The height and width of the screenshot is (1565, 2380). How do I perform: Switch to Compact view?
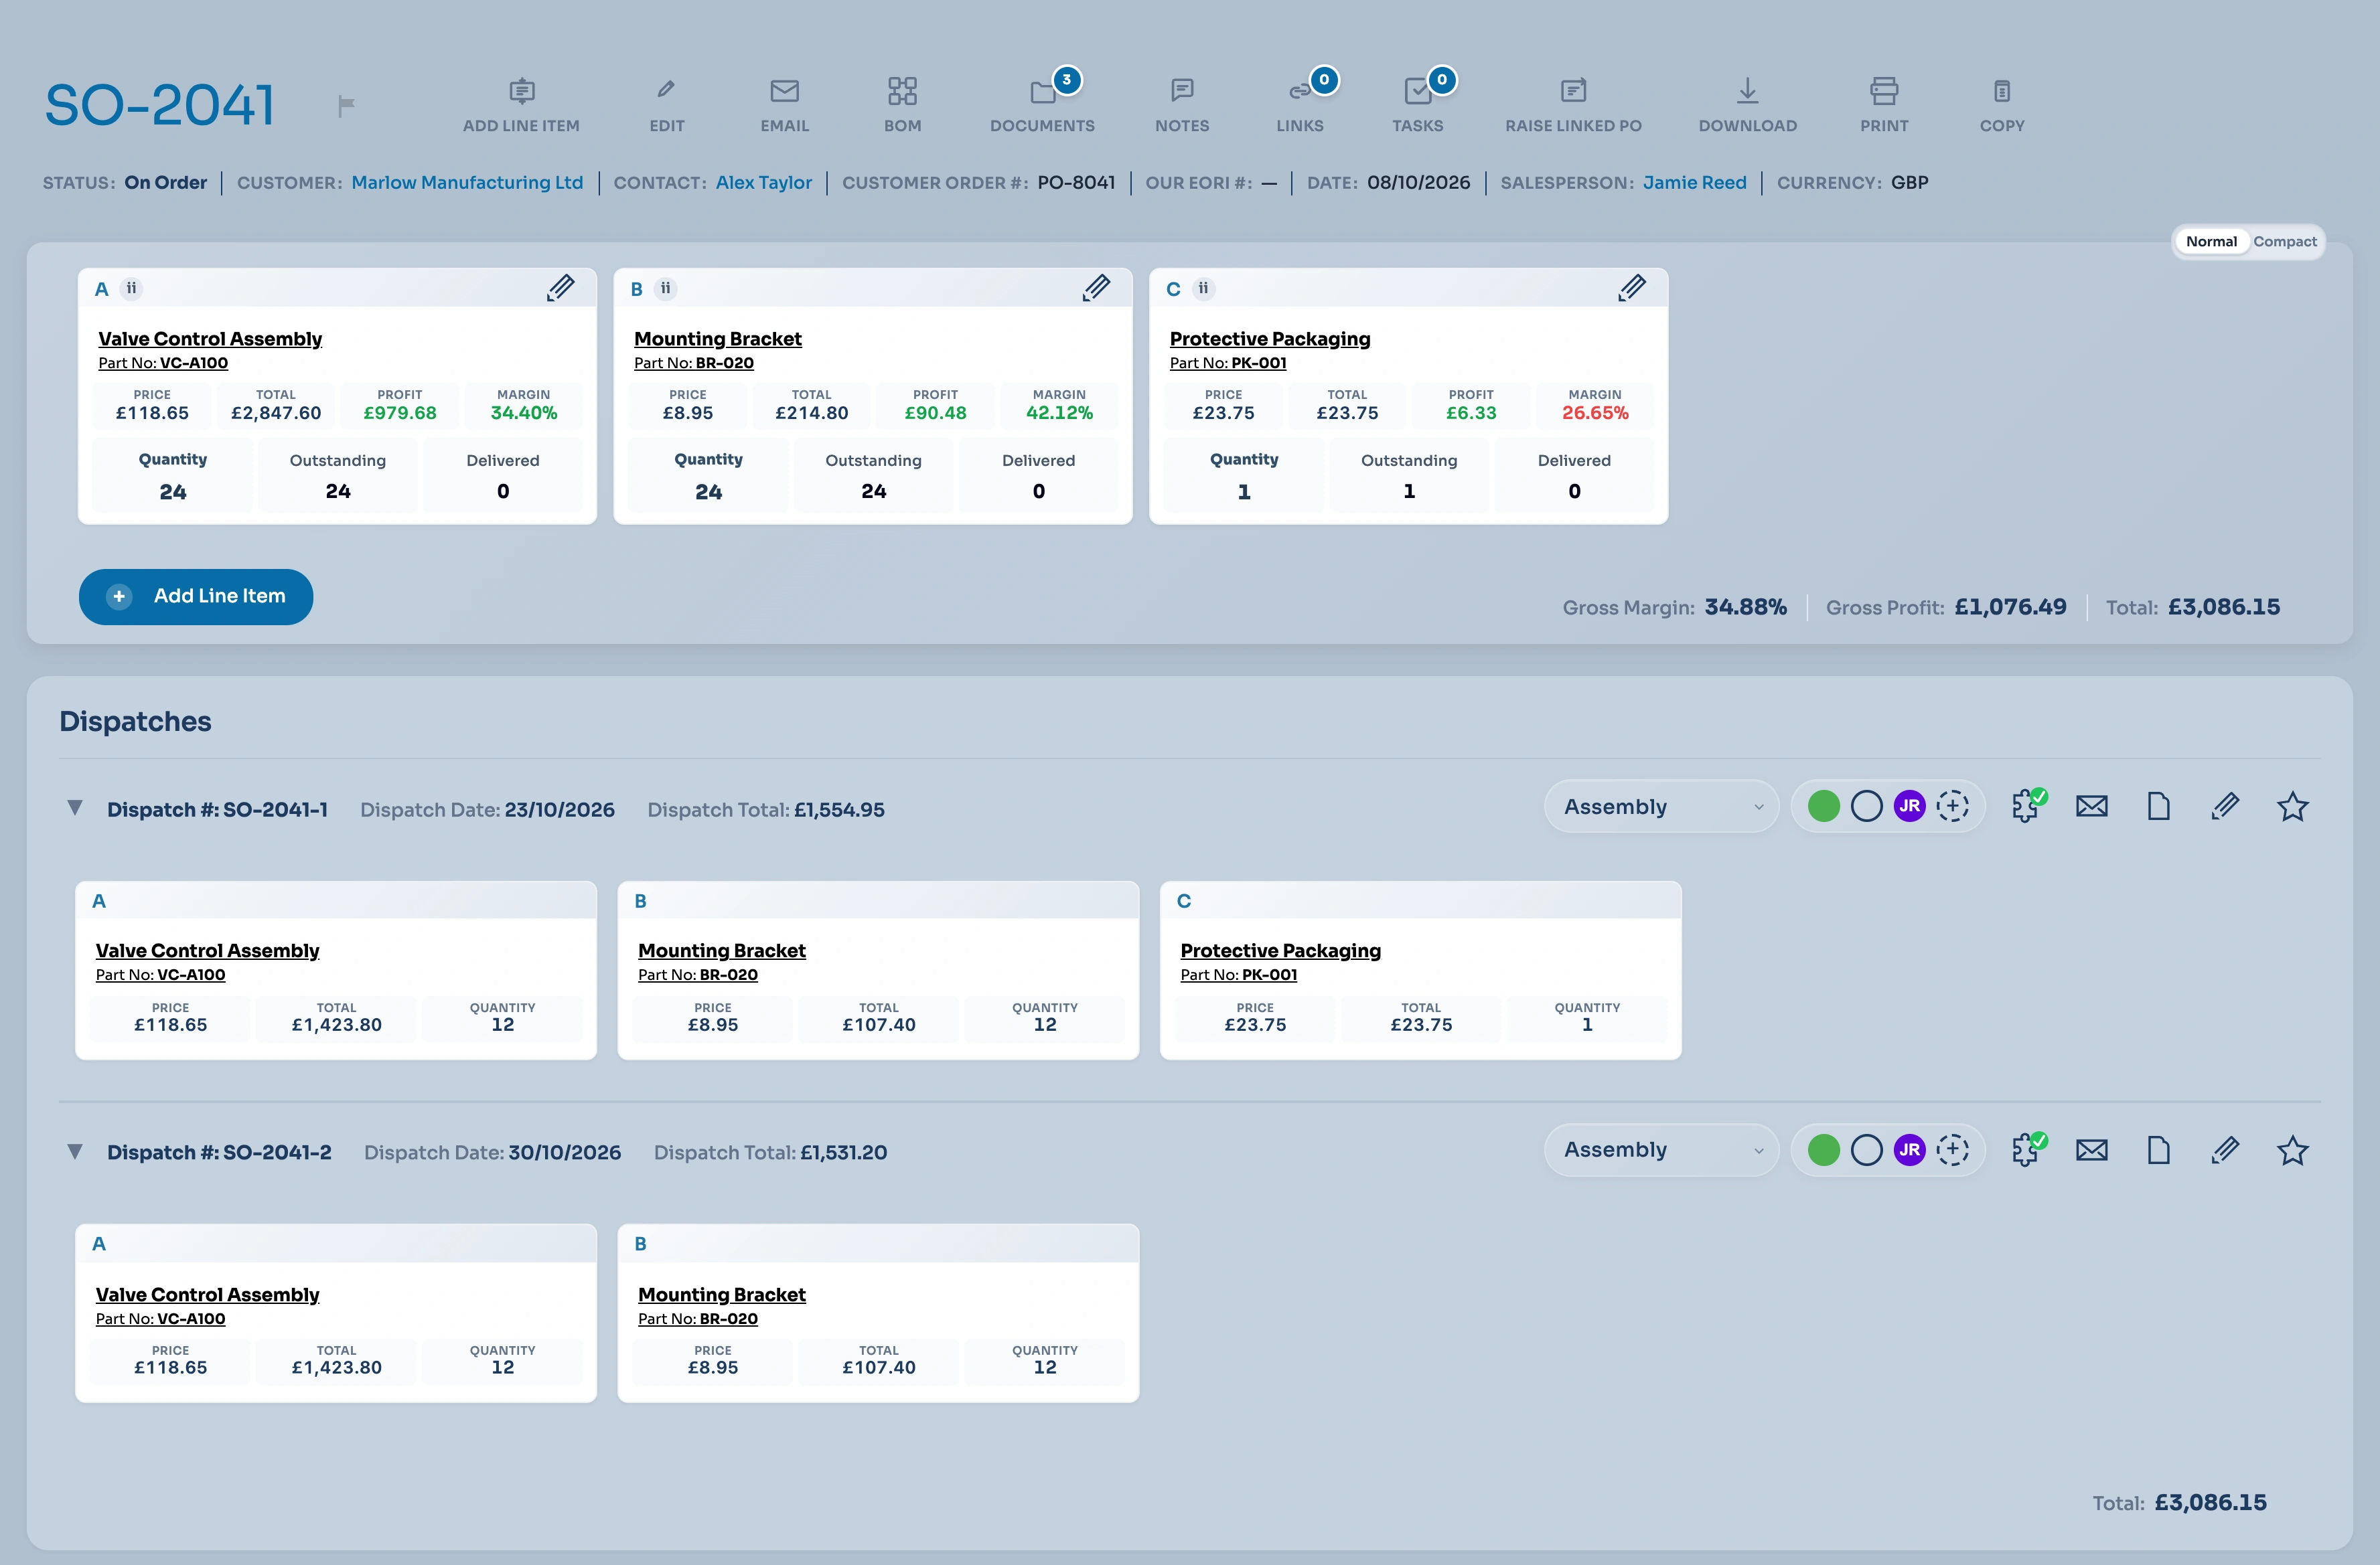2284,241
